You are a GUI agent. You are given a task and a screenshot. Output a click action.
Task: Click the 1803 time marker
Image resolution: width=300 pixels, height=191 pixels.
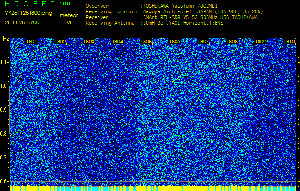[89, 42]
